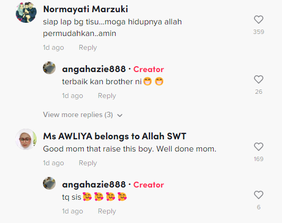
Task: Click the 359 likes count
Action: click(259, 32)
